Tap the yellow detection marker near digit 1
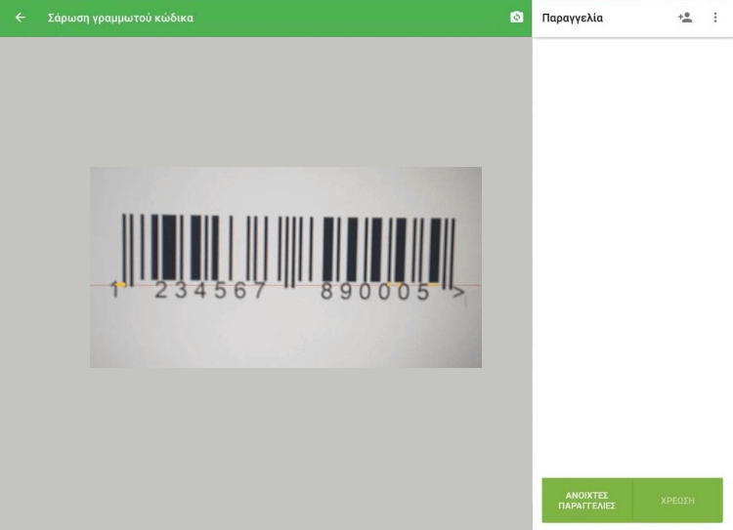 120,284
